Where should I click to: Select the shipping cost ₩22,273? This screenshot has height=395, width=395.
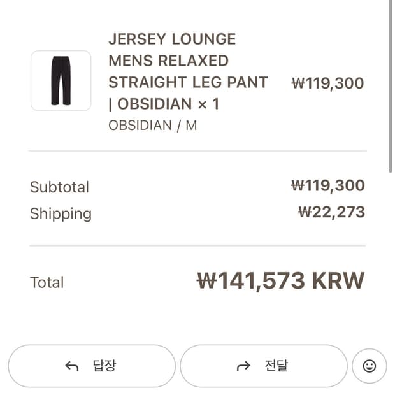point(331,212)
